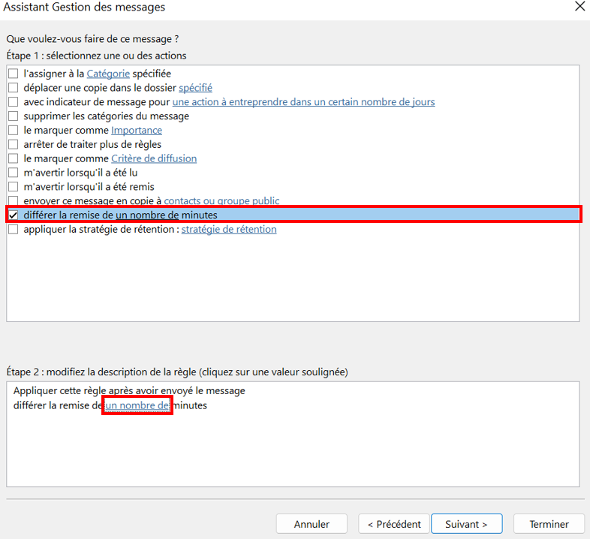
Task: Proceed with the 'Suivant >' button
Action: (466, 524)
